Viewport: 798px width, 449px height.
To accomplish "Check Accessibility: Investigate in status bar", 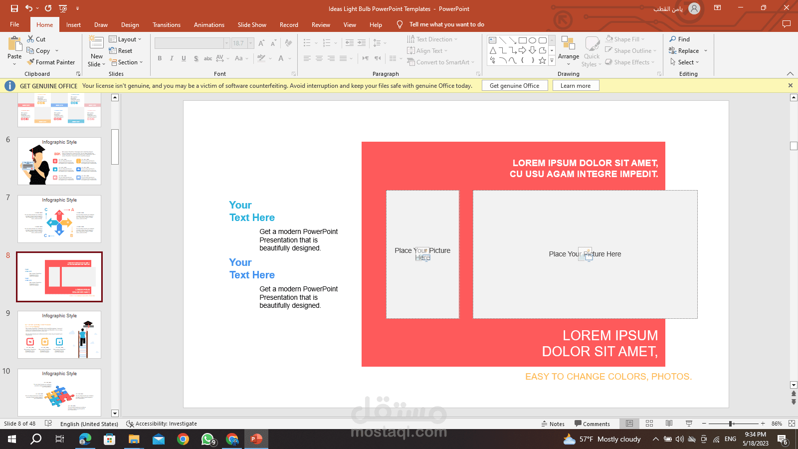I will coord(162,424).
